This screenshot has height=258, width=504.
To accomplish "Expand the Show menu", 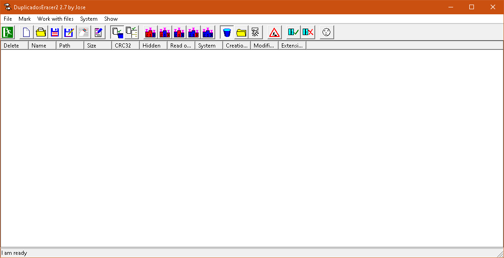I will click(111, 19).
